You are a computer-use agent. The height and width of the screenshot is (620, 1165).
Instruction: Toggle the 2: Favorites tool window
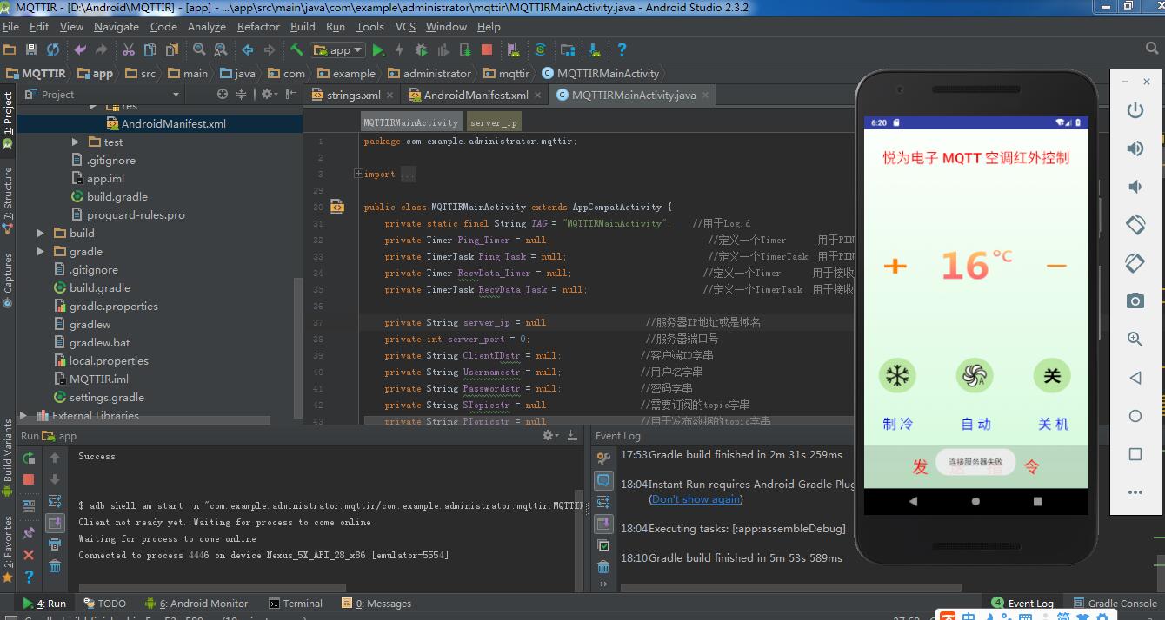8,549
